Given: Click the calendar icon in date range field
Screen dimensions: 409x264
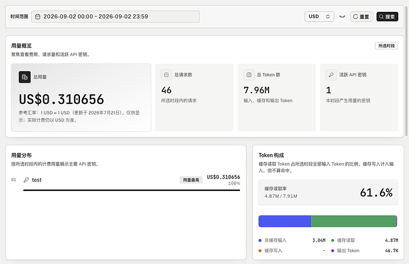Looking at the screenshot, I should coord(37,17).
